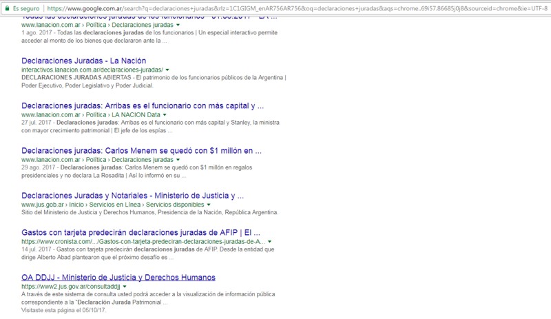The width and height of the screenshot is (551, 319).
Task: Click 'DECLARACIONES JURADAS ABIERTAS' snippet text
Action: click(x=76, y=77)
